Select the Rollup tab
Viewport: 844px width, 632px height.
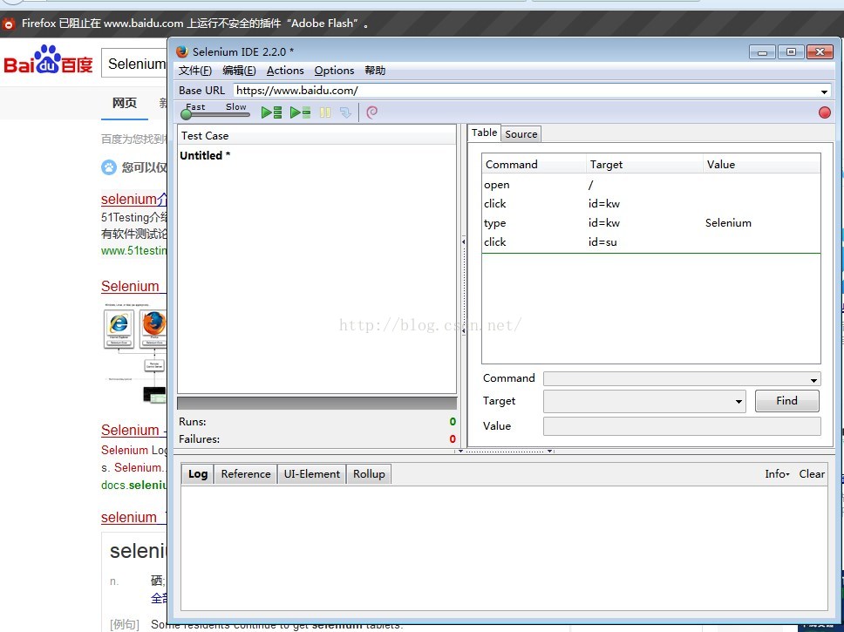pos(369,473)
